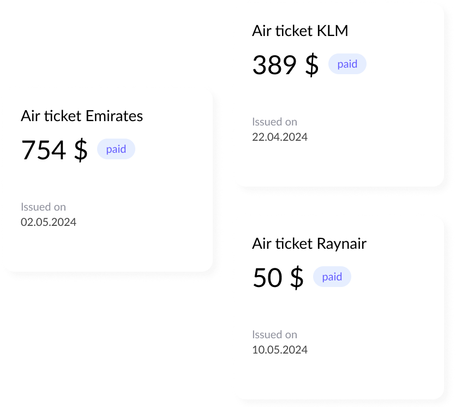Select the Air ticket Emirates card

pyautogui.click(x=109, y=180)
